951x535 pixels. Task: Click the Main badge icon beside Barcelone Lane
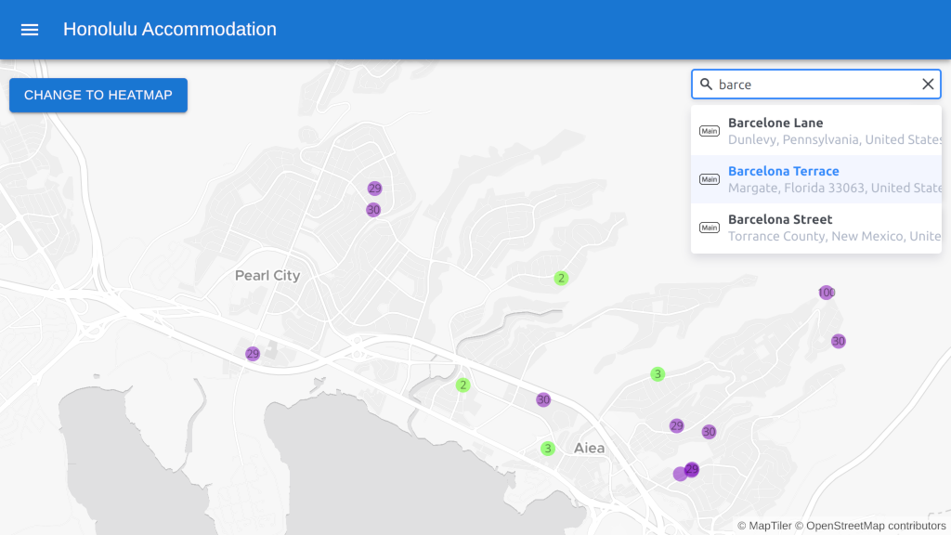710,131
